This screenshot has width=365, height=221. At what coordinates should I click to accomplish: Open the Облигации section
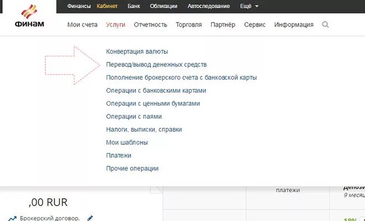pyautogui.click(x=164, y=6)
